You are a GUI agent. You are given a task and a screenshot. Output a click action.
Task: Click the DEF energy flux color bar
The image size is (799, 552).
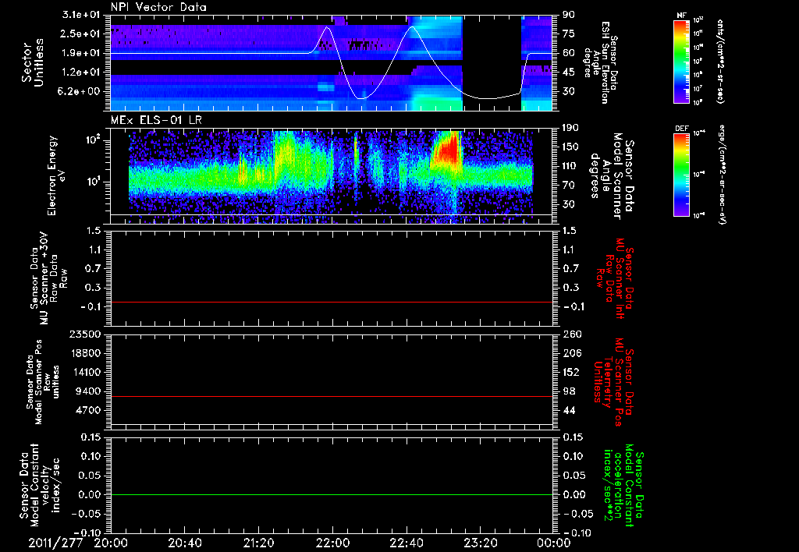click(682, 175)
